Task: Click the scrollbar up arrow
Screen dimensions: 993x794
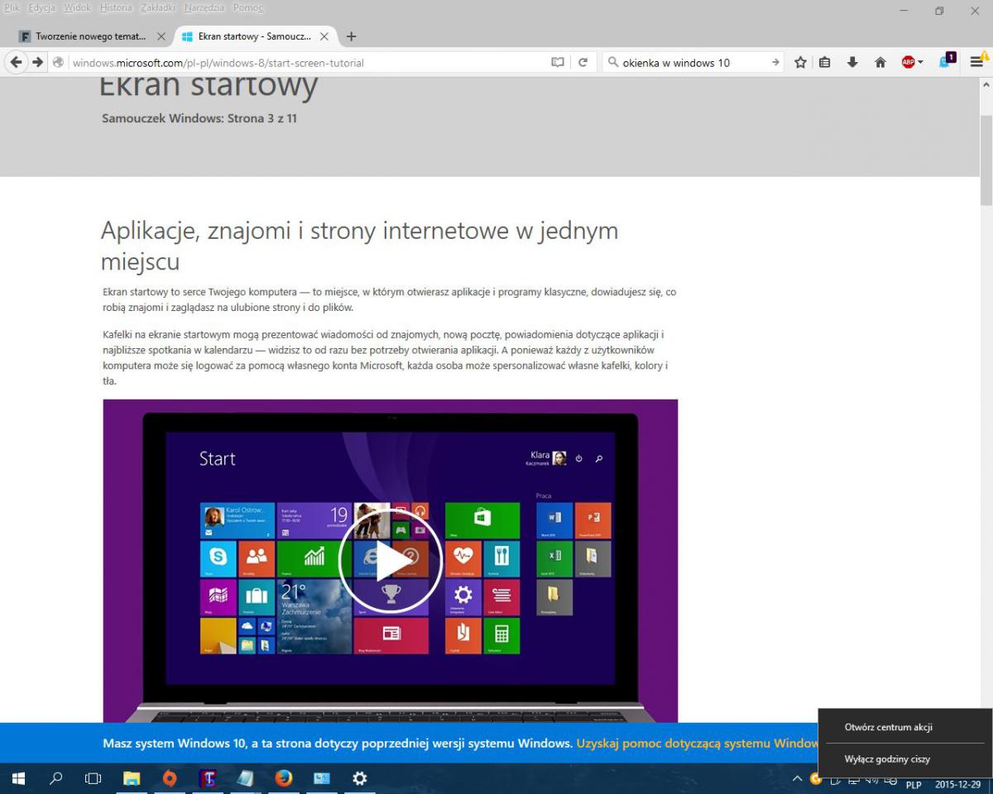Action: tap(986, 84)
